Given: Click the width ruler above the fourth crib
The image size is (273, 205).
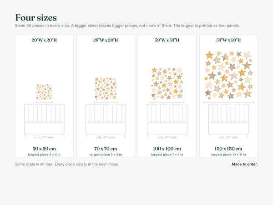Looking at the screenshot, I should [x=228, y=102].
